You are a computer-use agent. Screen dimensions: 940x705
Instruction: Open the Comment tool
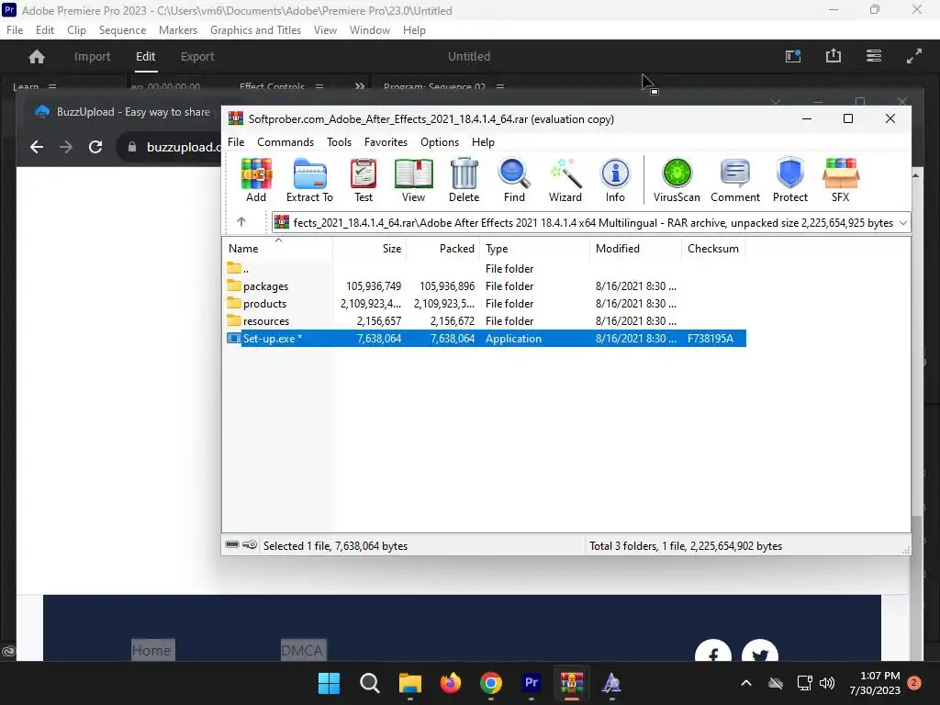[x=735, y=180]
